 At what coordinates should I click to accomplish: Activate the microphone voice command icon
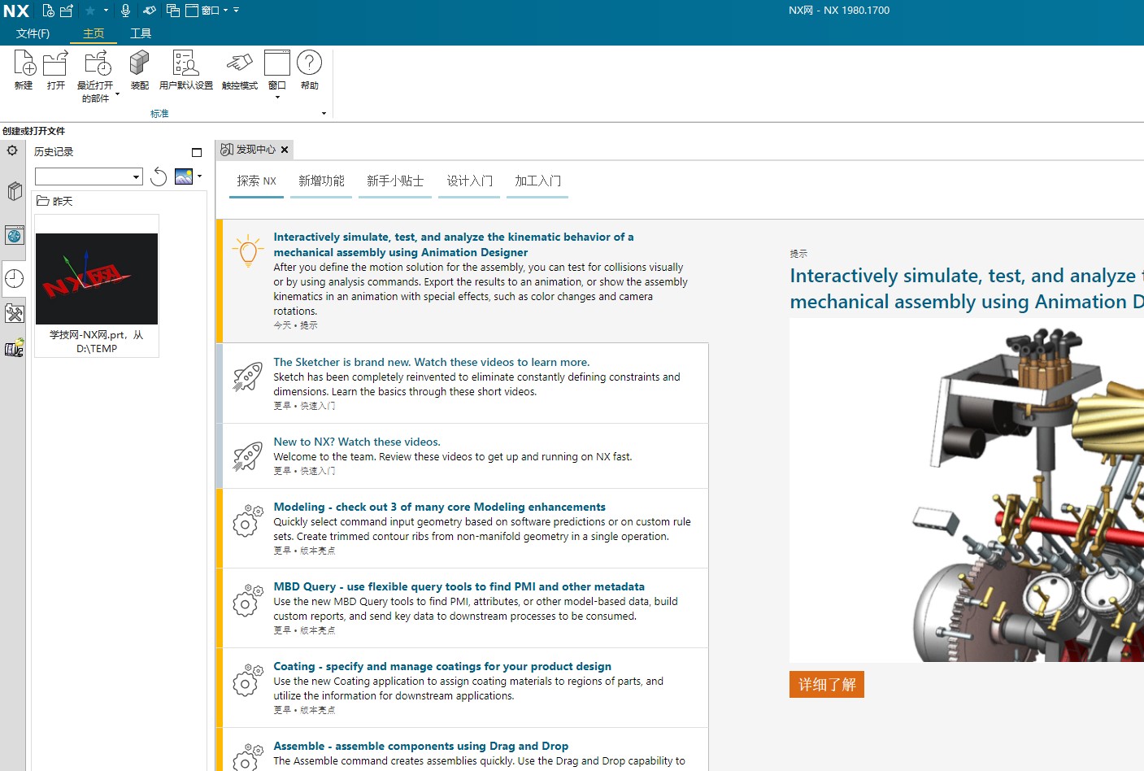125,11
